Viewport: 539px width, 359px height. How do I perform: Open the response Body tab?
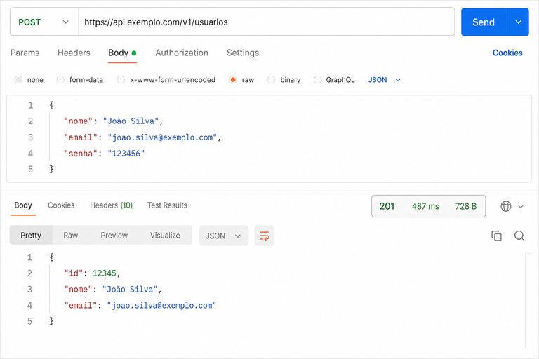[23, 205]
